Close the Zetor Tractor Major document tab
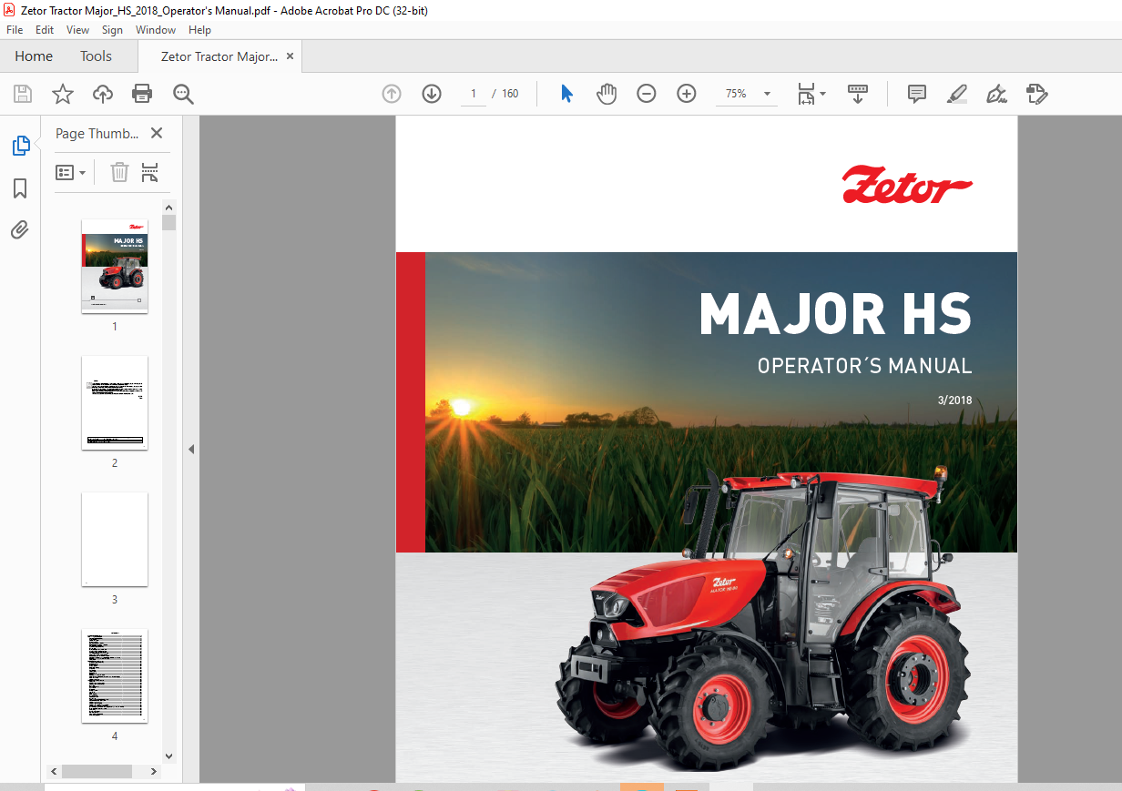The width and height of the screenshot is (1122, 791). (291, 56)
